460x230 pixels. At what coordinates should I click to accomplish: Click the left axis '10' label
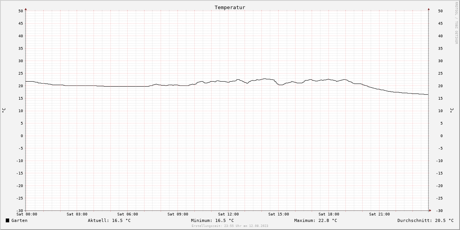pos(21,111)
